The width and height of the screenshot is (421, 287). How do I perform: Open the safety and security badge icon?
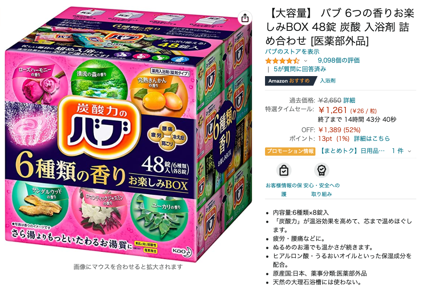[x=322, y=170]
